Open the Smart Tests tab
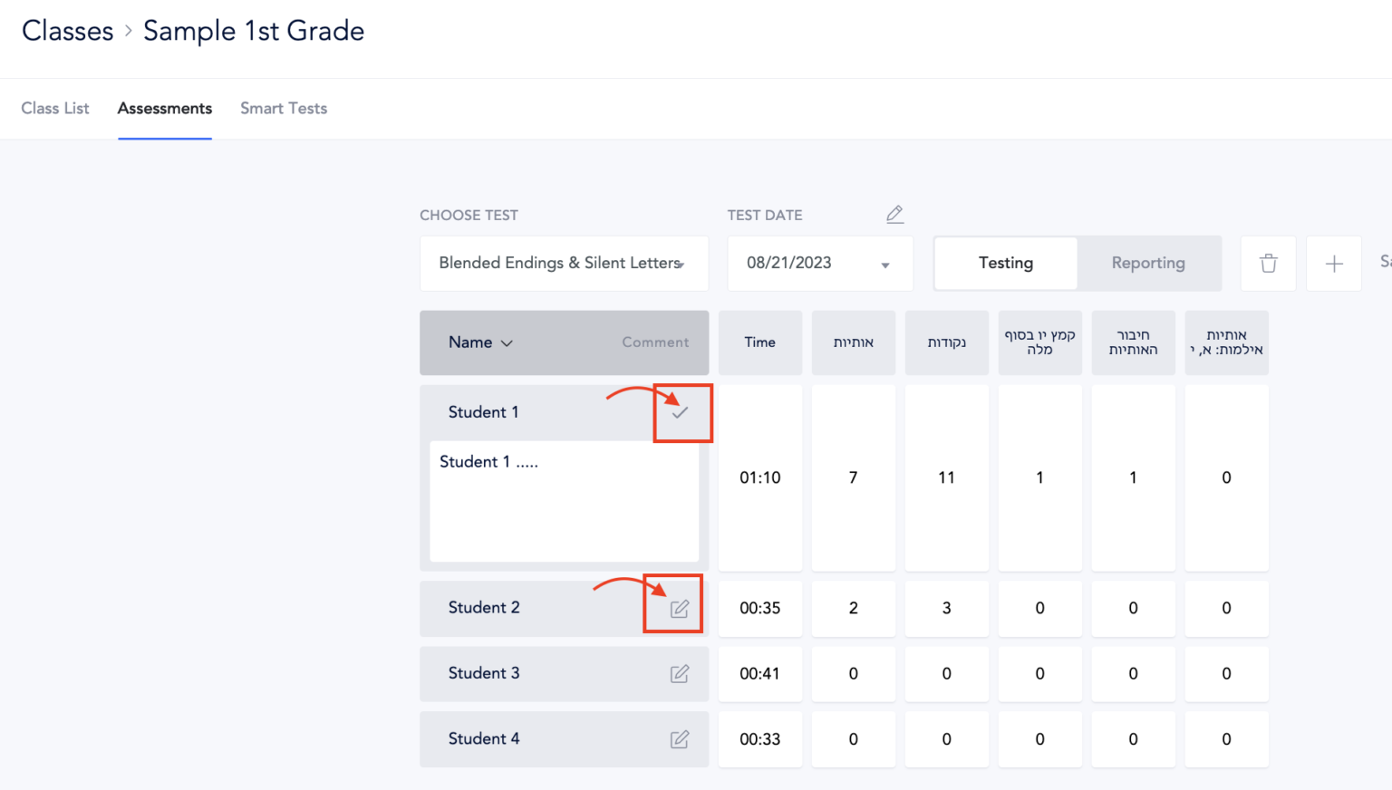1392x790 pixels. pos(284,108)
